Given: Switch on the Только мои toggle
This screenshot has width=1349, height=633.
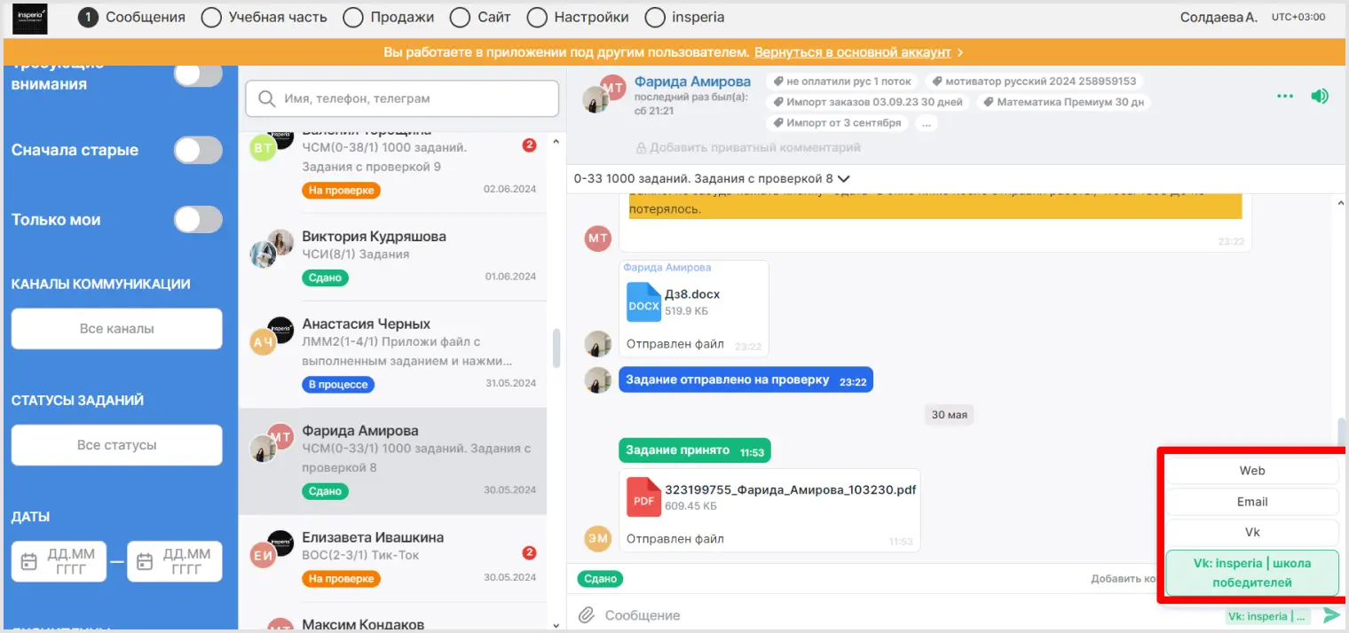Looking at the screenshot, I should tap(198, 220).
